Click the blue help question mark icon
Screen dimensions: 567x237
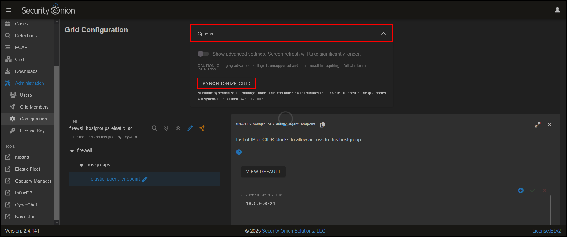239,152
